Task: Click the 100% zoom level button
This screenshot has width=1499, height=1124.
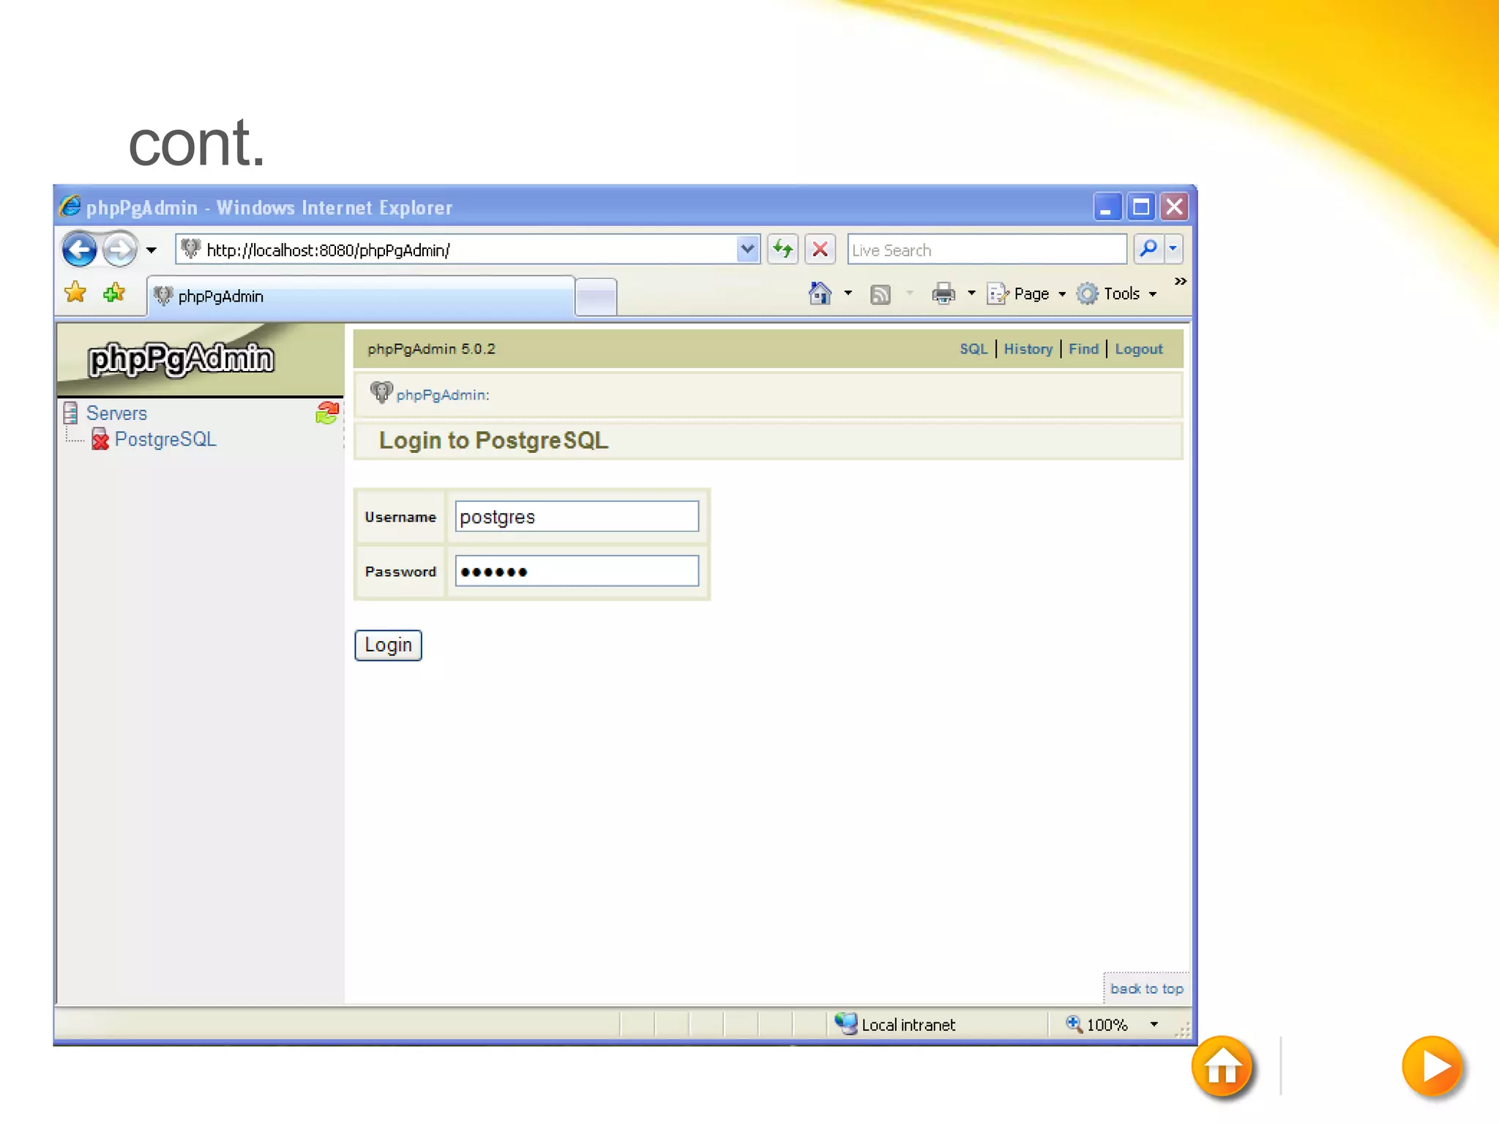Action: coord(1096,1024)
